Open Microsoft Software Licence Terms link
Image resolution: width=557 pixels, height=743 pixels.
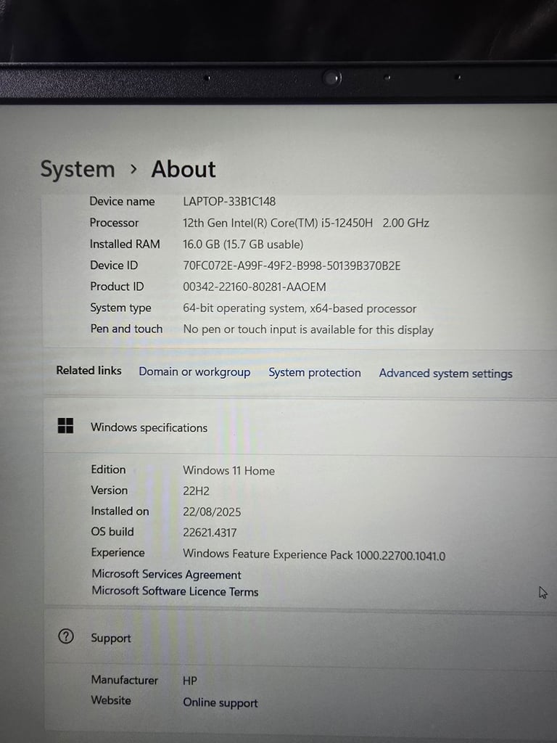click(x=176, y=591)
